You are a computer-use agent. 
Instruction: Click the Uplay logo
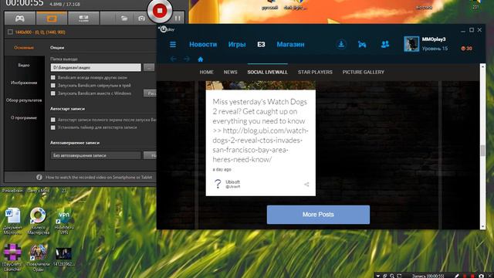pyautogui.click(x=167, y=29)
